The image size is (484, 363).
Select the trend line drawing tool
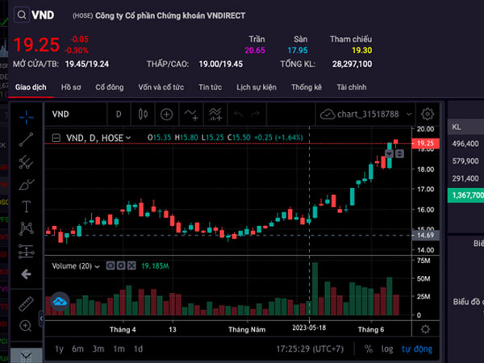(x=27, y=140)
